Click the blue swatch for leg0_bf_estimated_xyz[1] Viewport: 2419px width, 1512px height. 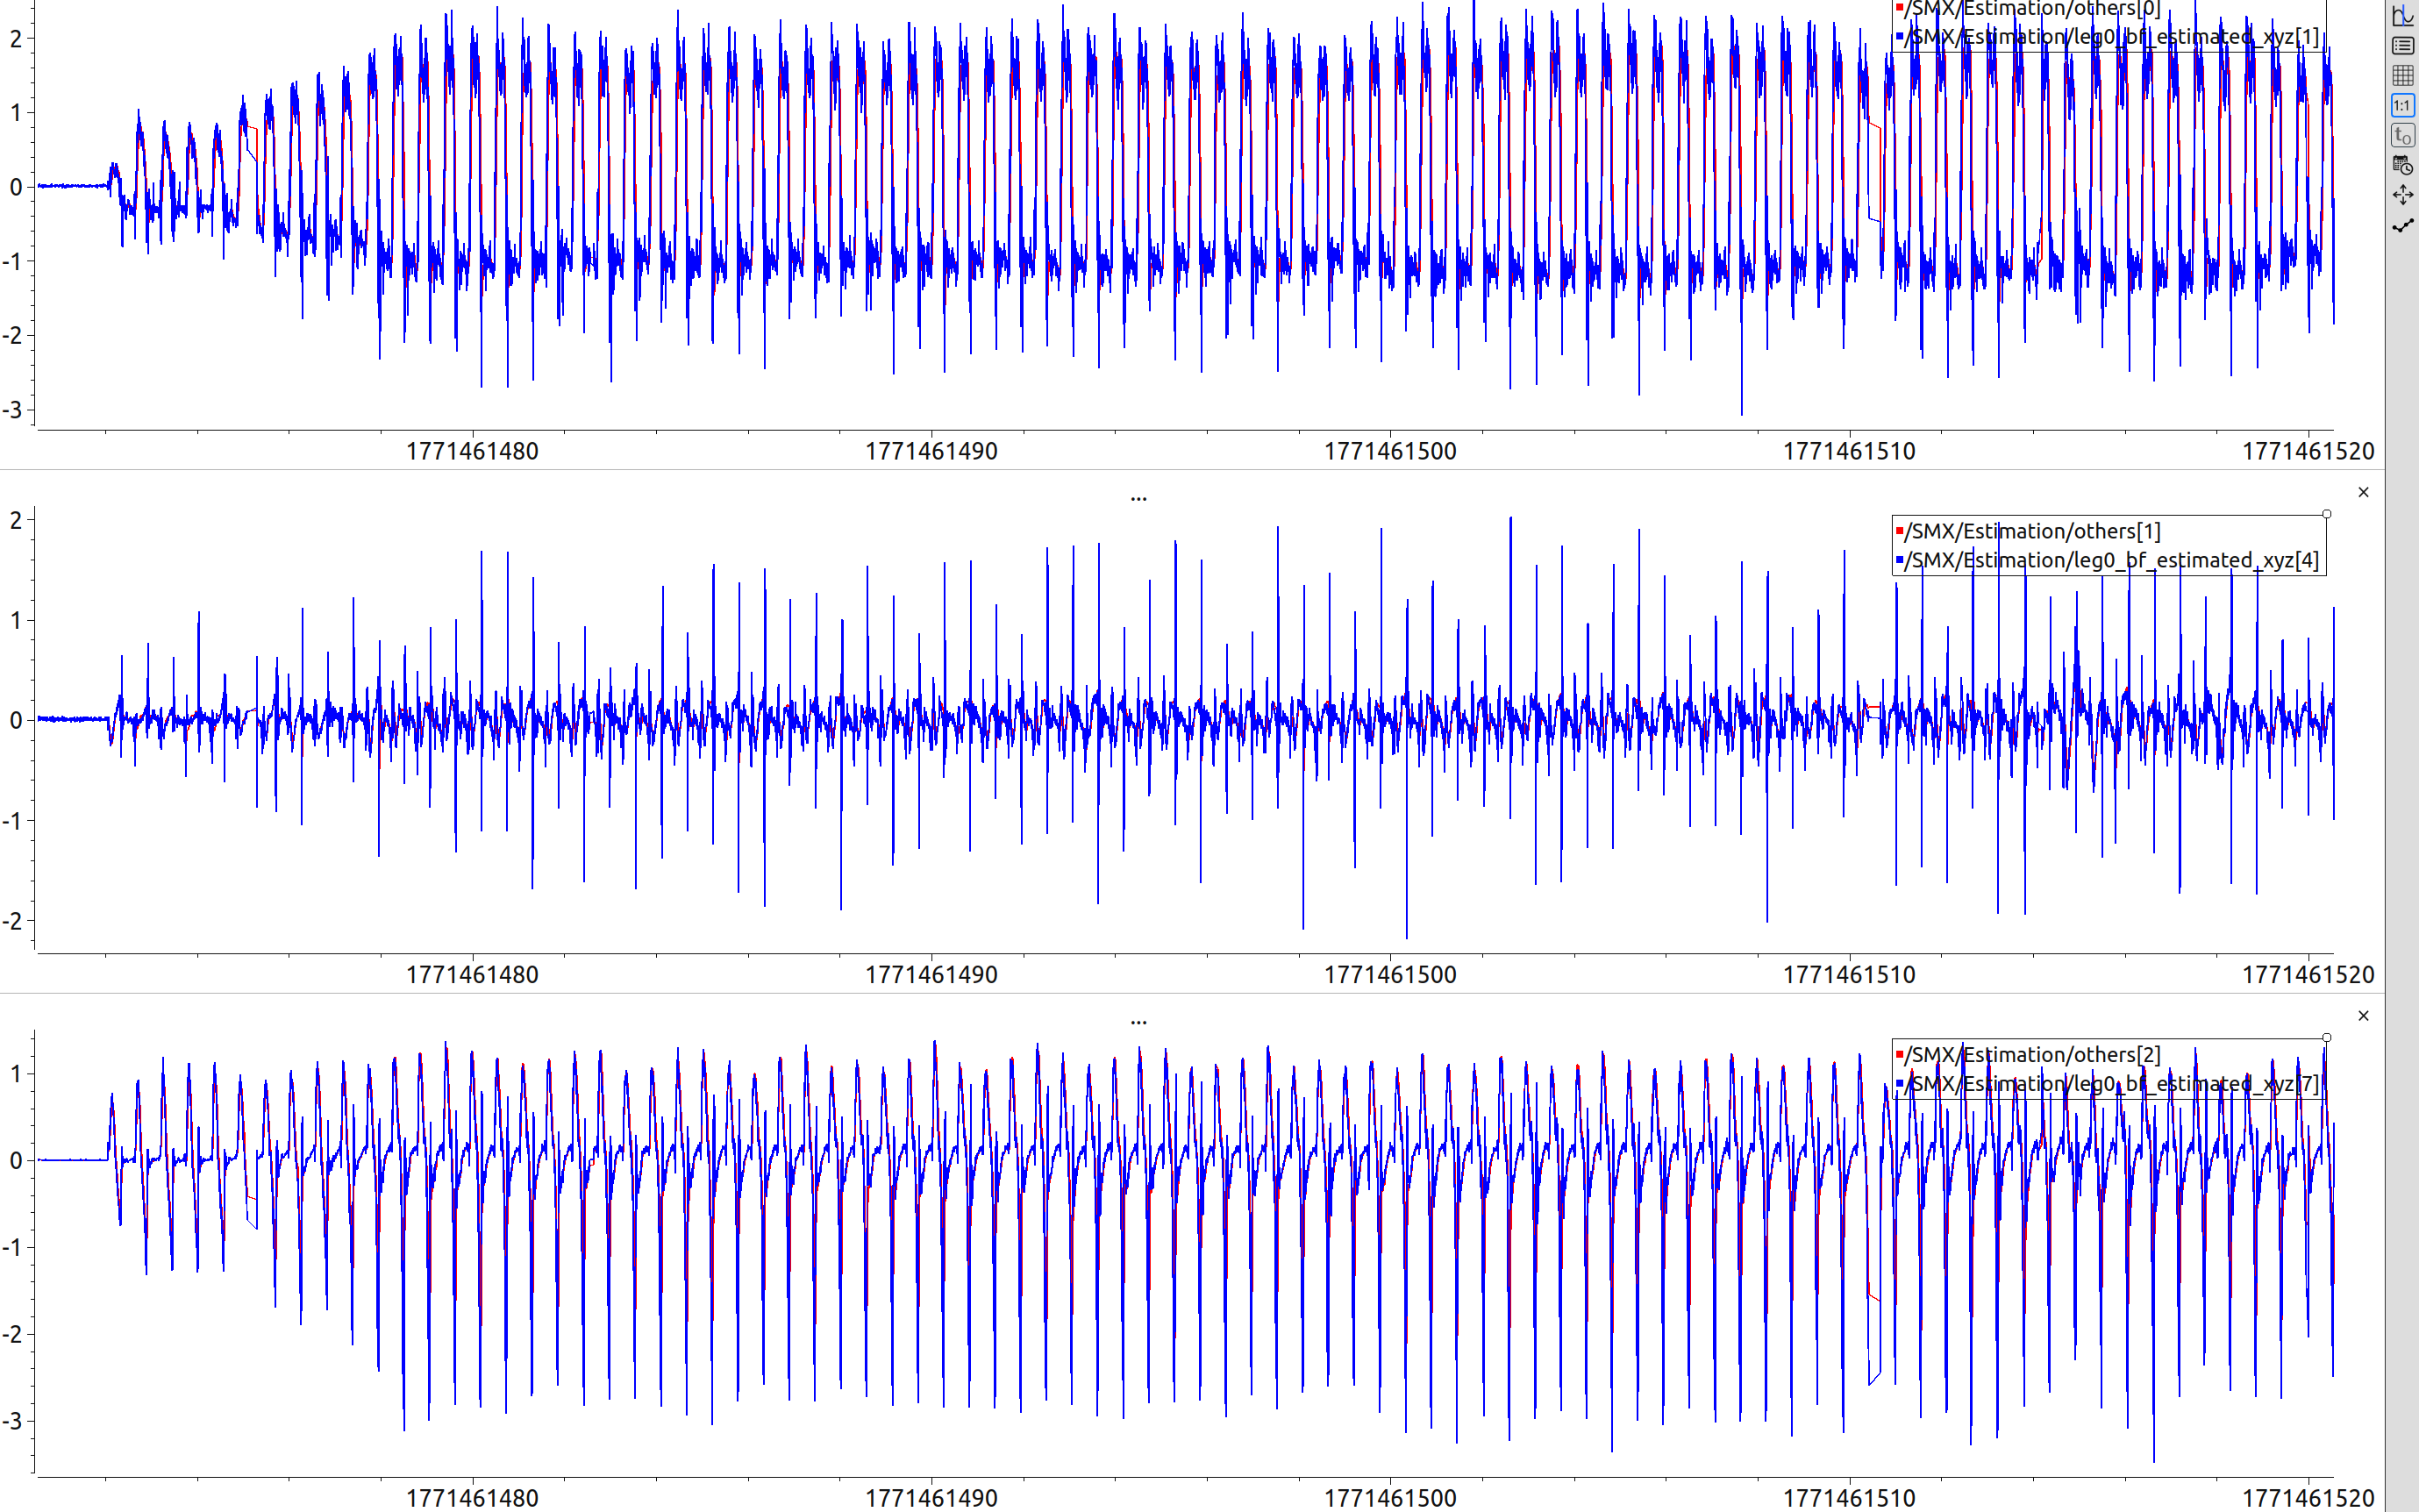click(1899, 37)
